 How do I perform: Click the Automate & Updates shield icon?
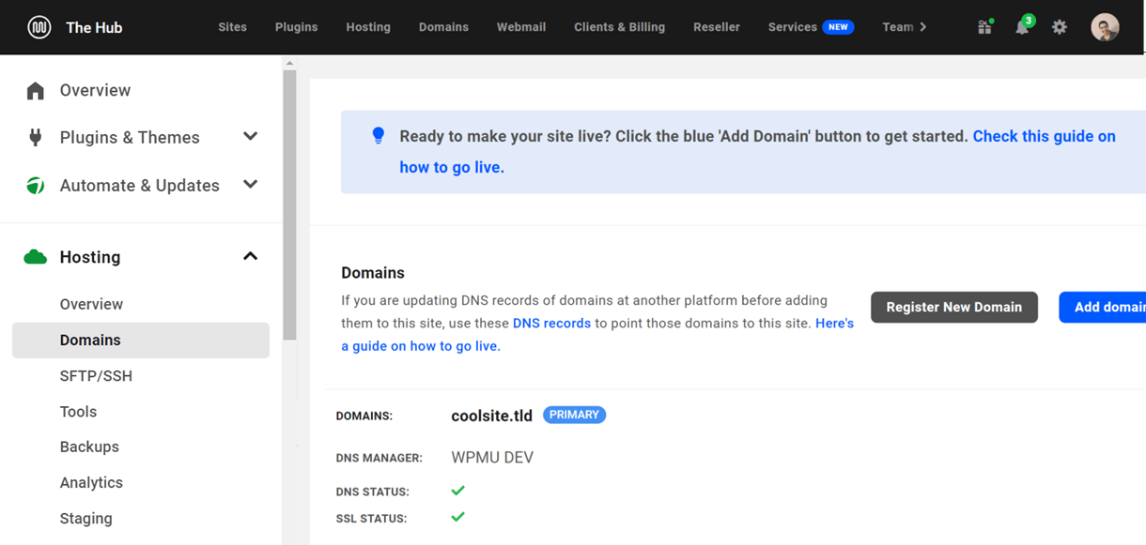[35, 185]
